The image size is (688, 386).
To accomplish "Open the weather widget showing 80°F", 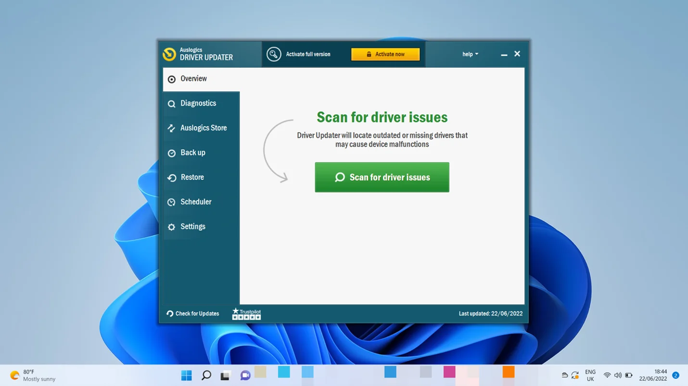I will click(x=33, y=375).
